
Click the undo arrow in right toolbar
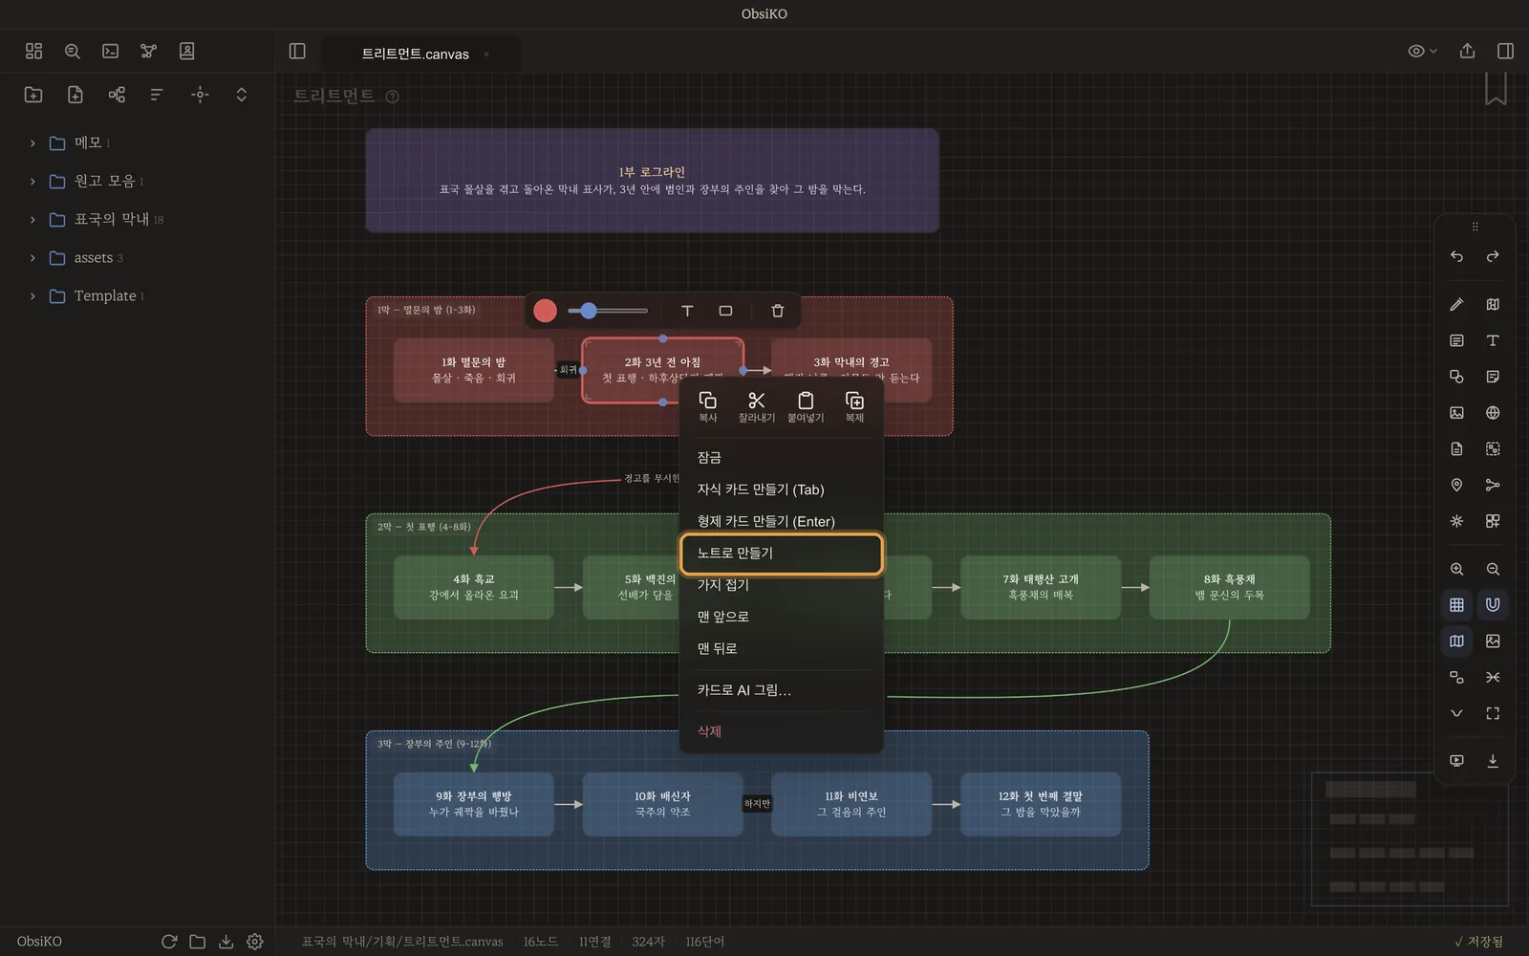point(1456,256)
